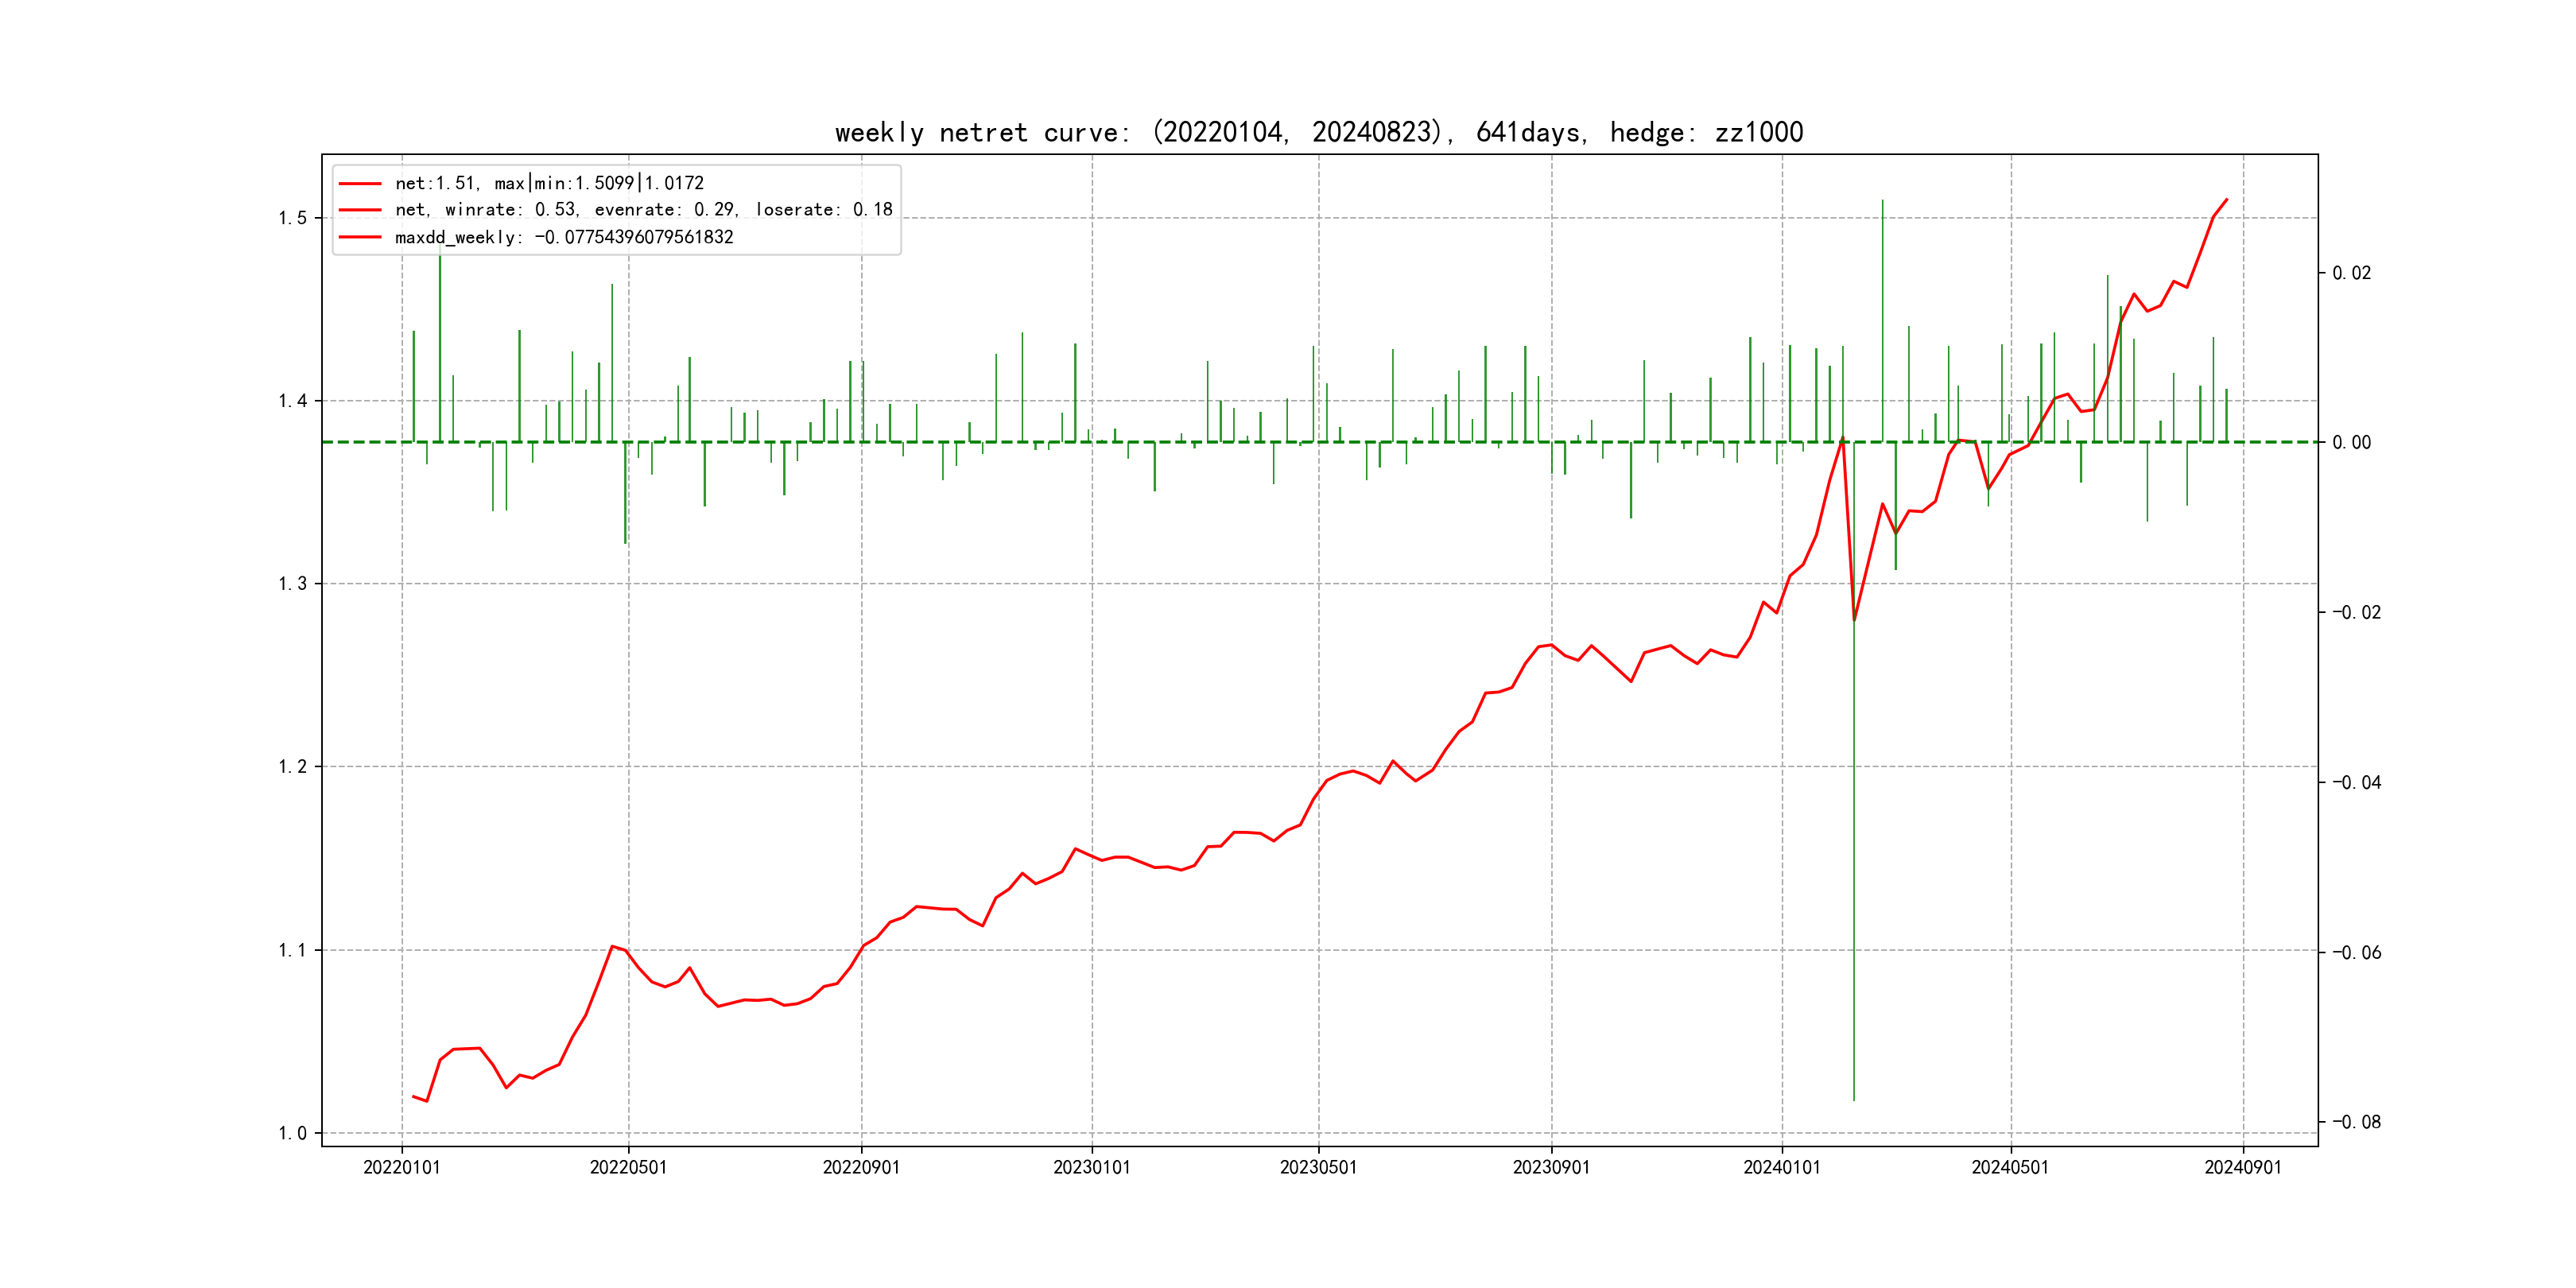The image size is (2576, 1288).
Task: Click the maxdd_weekly legend entry
Action: point(564,237)
